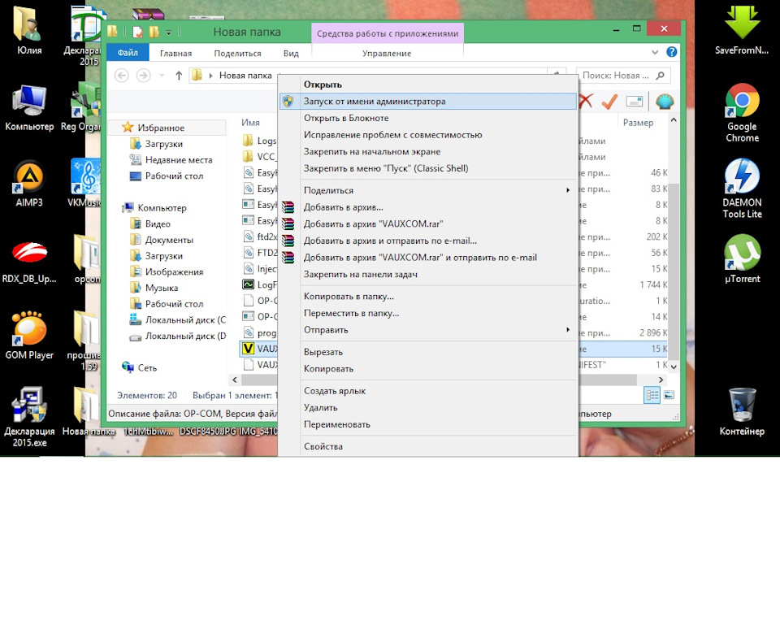Open the Компьютер desktop icon
780x634 pixels.
click(x=29, y=107)
